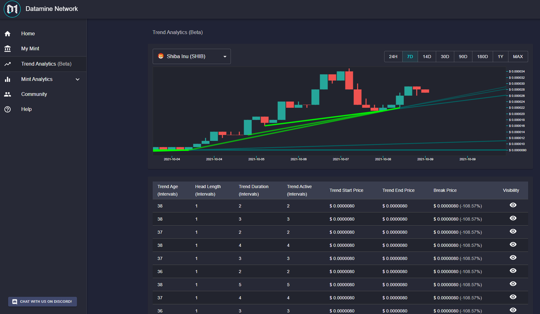
Task: Click the $ 0.0000080 price axis label
Action: [x=517, y=150]
